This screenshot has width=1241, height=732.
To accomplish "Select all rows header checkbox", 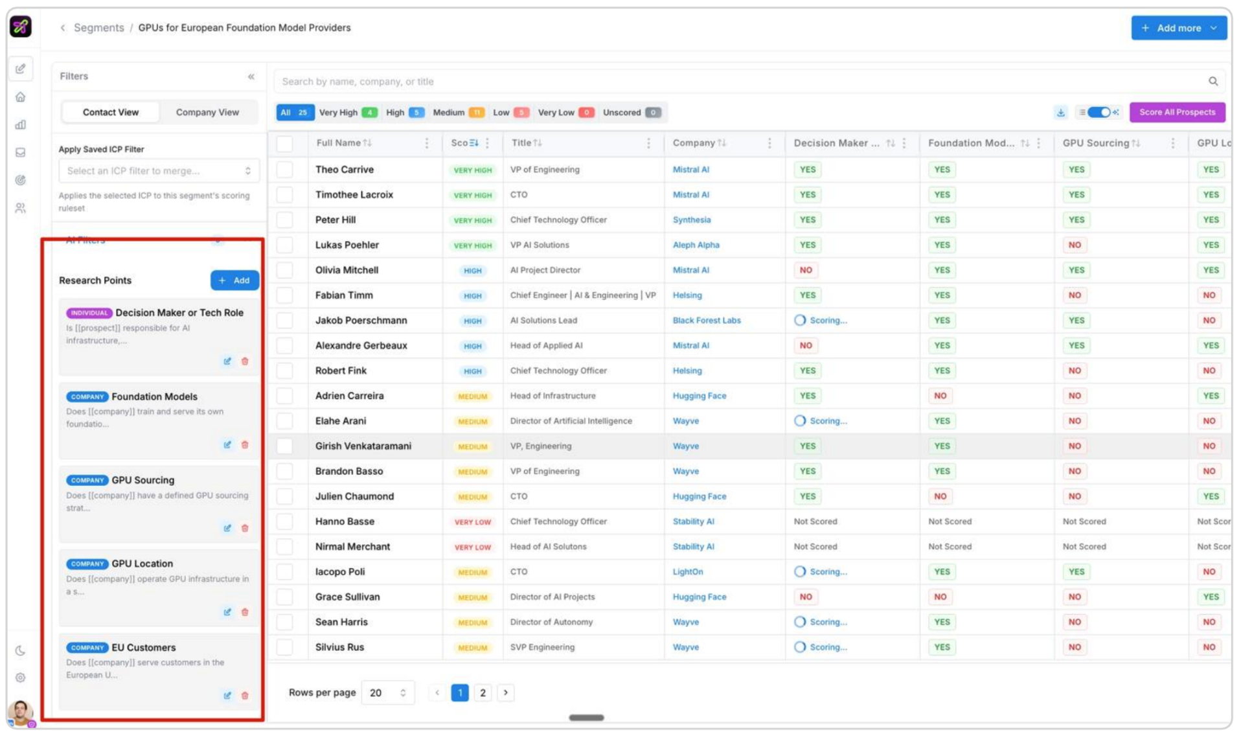I will coord(284,144).
